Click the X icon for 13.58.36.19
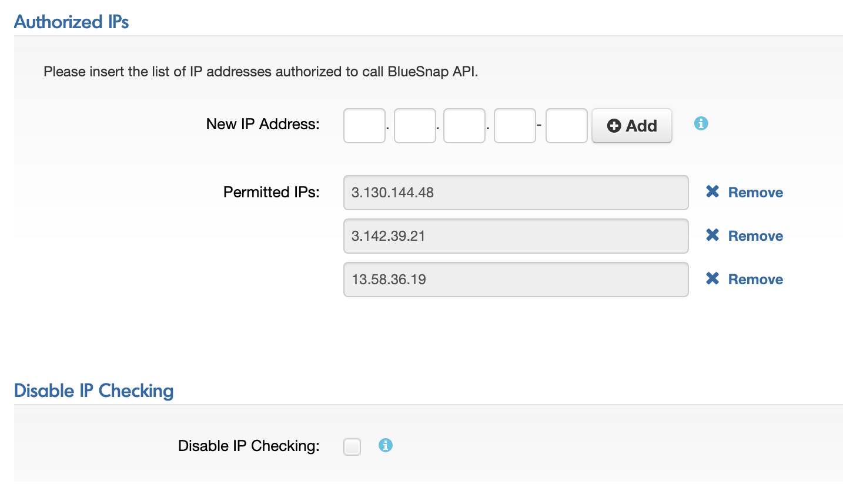The width and height of the screenshot is (843, 498). coord(712,278)
